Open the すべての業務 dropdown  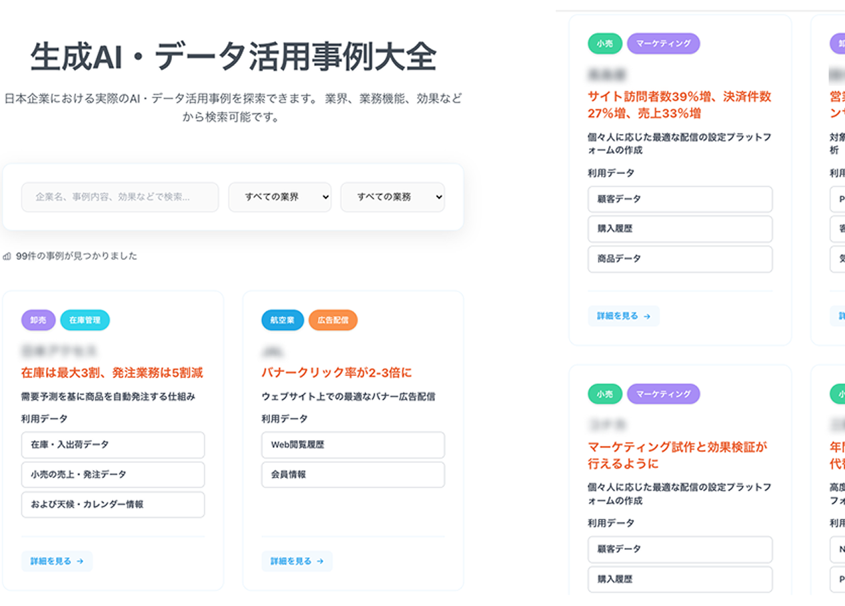(393, 197)
